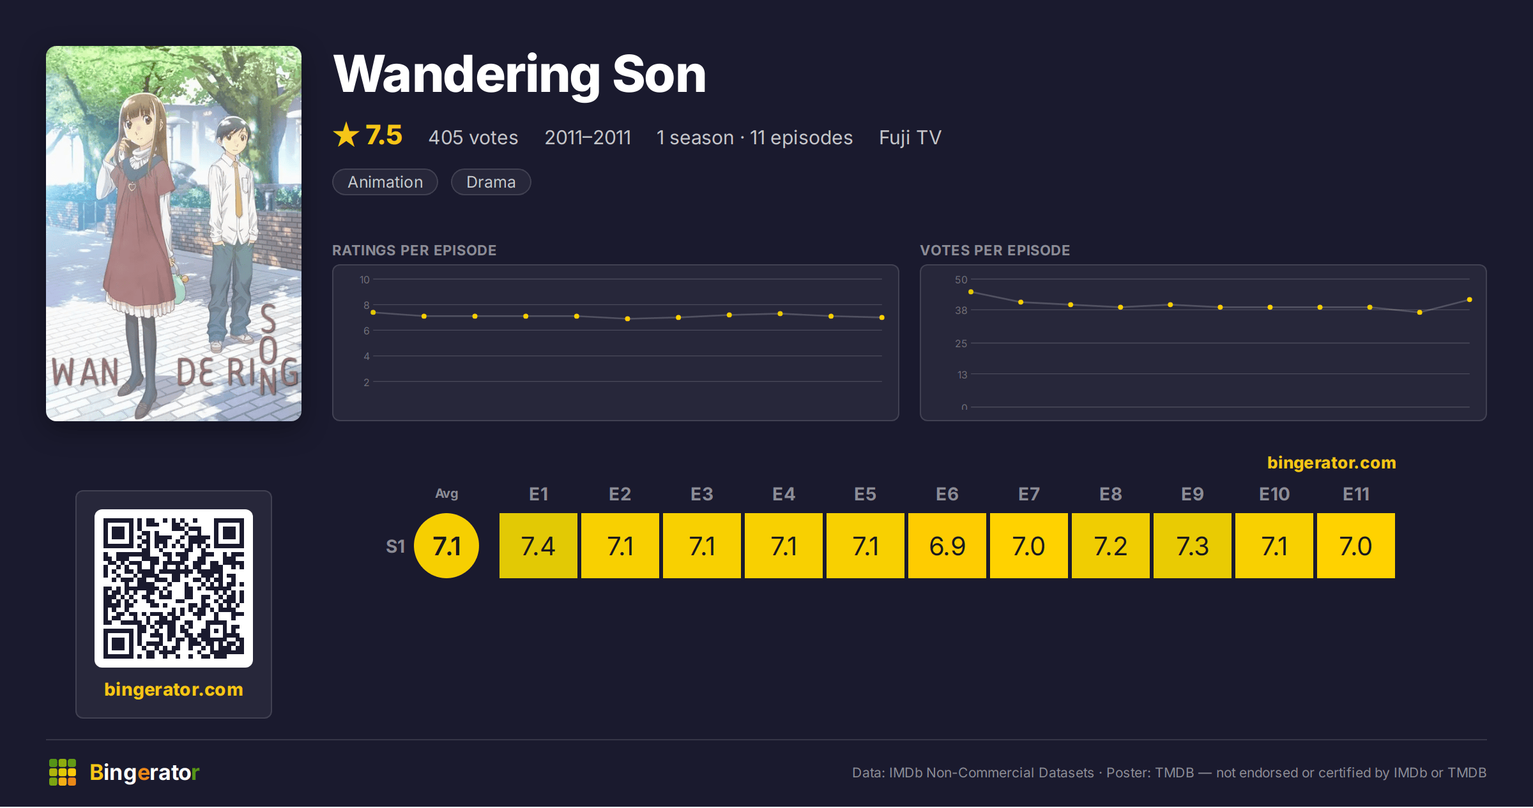1533x808 pixels.
Task: Click the S1 season row label
Action: (395, 546)
